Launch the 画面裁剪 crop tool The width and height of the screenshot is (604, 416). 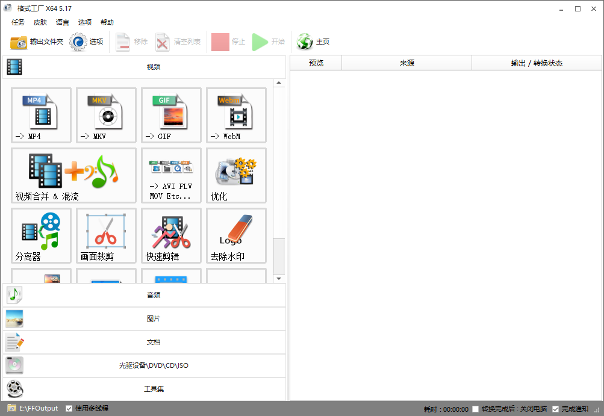(x=106, y=235)
